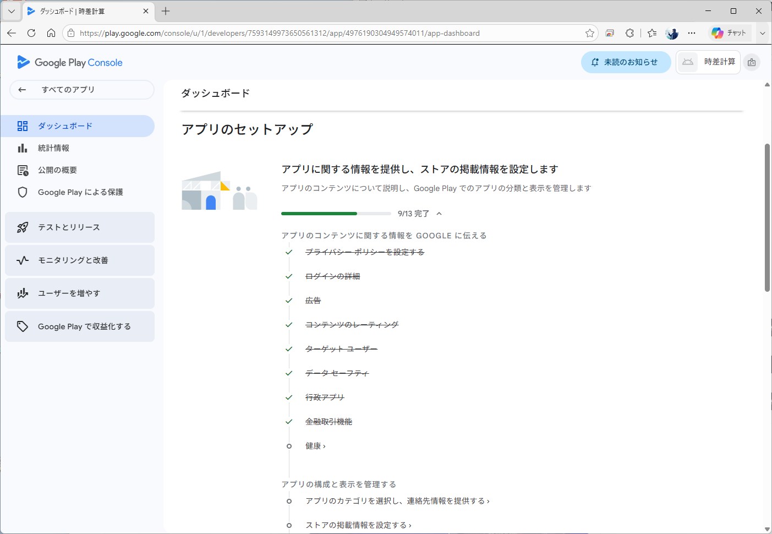Image resolution: width=772 pixels, height=534 pixels.
Task: Open 公開の概要 in the sidebar
Action: click(77, 170)
